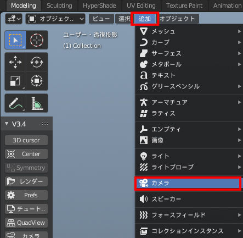Expand the メタボール submenu
243x238 pixels.
click(x=189, y=64)
